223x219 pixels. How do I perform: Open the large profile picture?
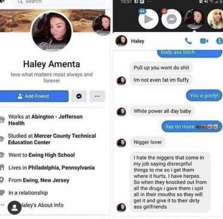point(52,32)
